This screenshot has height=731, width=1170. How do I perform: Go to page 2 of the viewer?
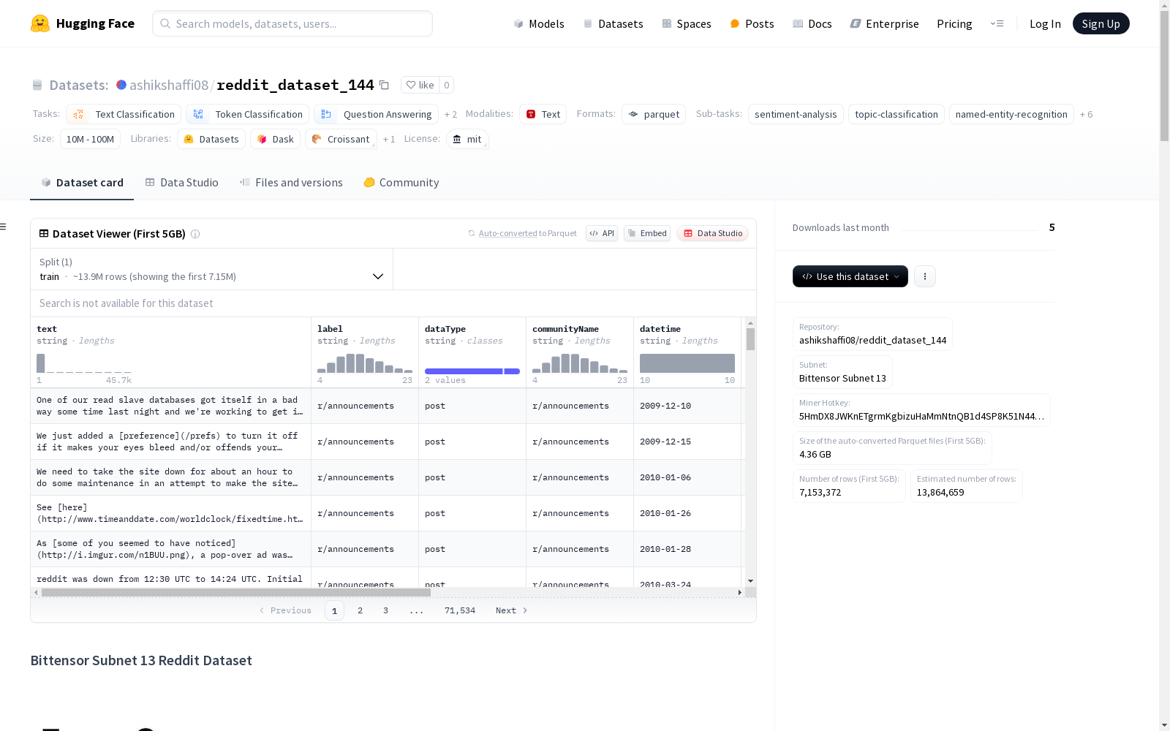[x=360, y=610]
